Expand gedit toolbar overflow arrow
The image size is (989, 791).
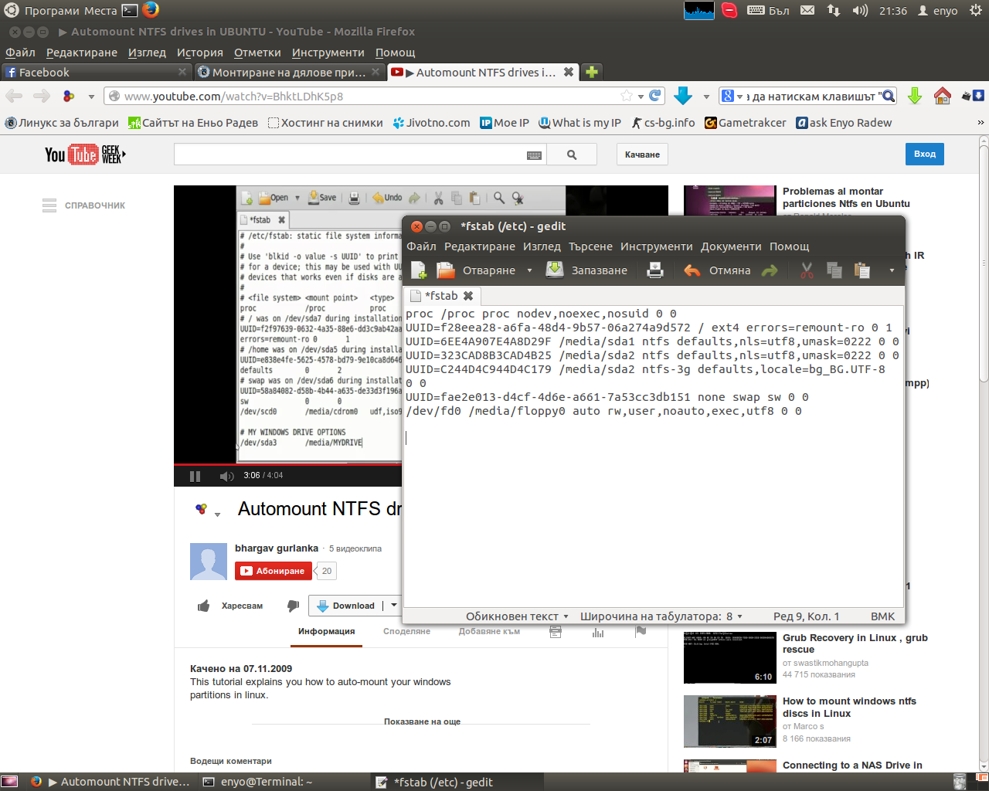(x=892, y=270)
